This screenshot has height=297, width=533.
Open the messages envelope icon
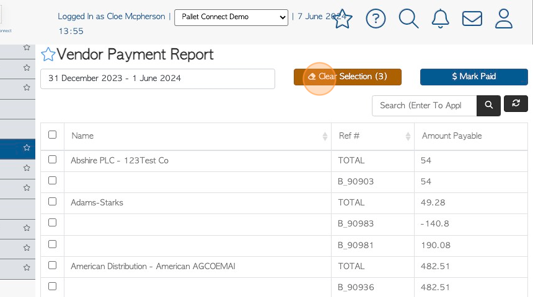pos(472,19)
